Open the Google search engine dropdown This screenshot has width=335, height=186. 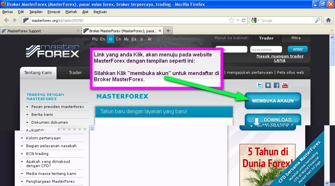pos(255,21)
